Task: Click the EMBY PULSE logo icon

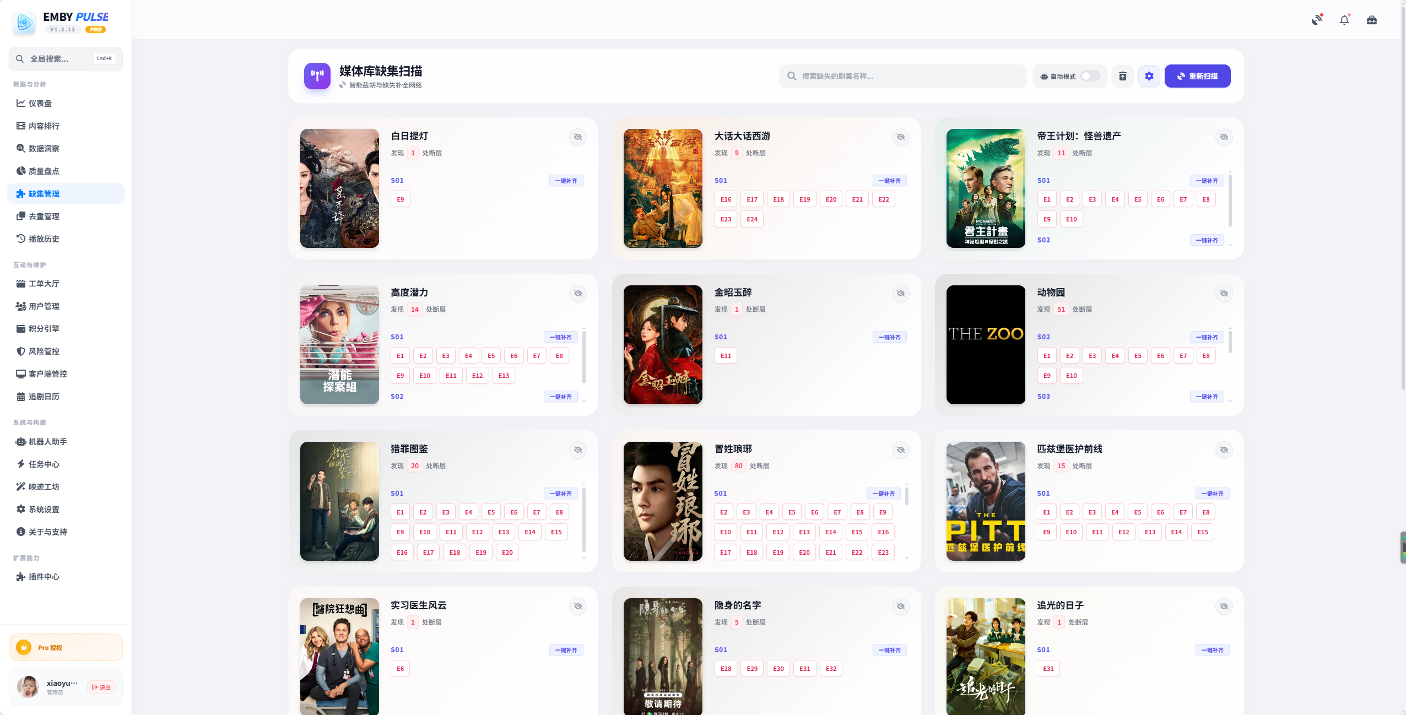Action: pyautogui.click(x=24, y=22)
